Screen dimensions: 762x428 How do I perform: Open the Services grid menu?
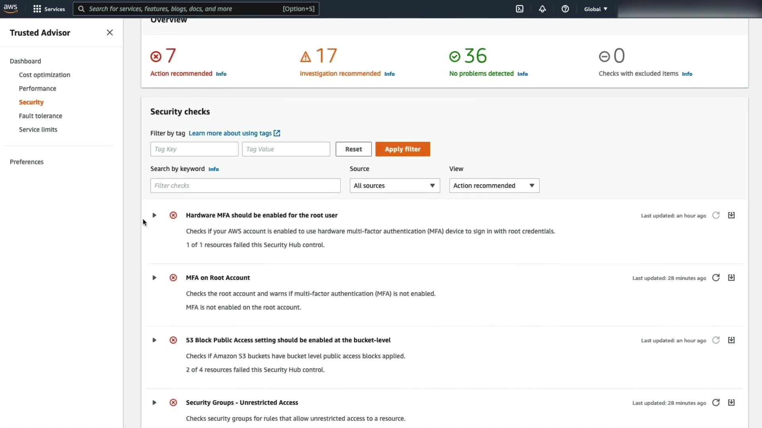pyautogui.click(x=49, y=9)
